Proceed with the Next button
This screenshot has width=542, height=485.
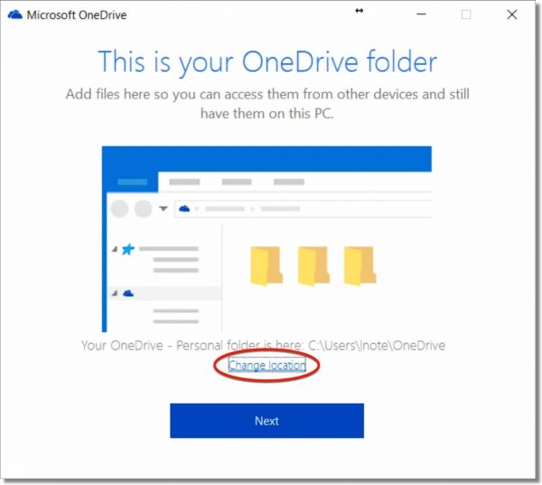pos(266,421)
